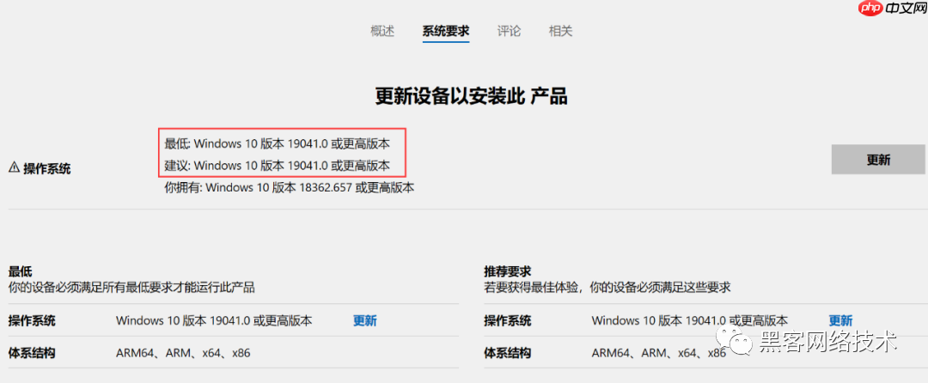This screenshot has height=383, width=928.
Task: Click the 最低 section heading
Action: tap(20, 272)
